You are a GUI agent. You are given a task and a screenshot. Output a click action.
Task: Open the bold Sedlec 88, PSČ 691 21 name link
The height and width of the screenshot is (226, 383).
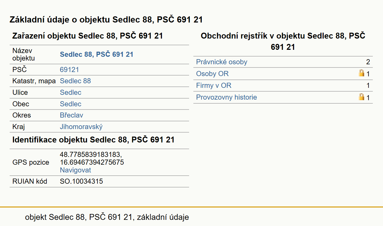(97, 54)
